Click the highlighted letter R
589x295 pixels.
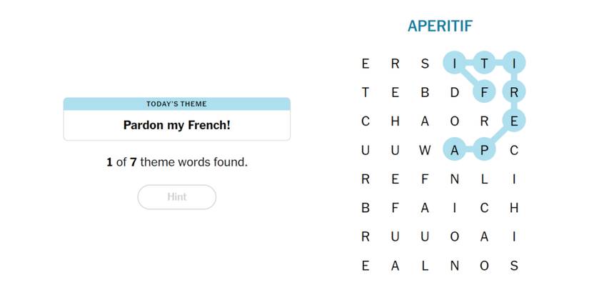point(513,92)
